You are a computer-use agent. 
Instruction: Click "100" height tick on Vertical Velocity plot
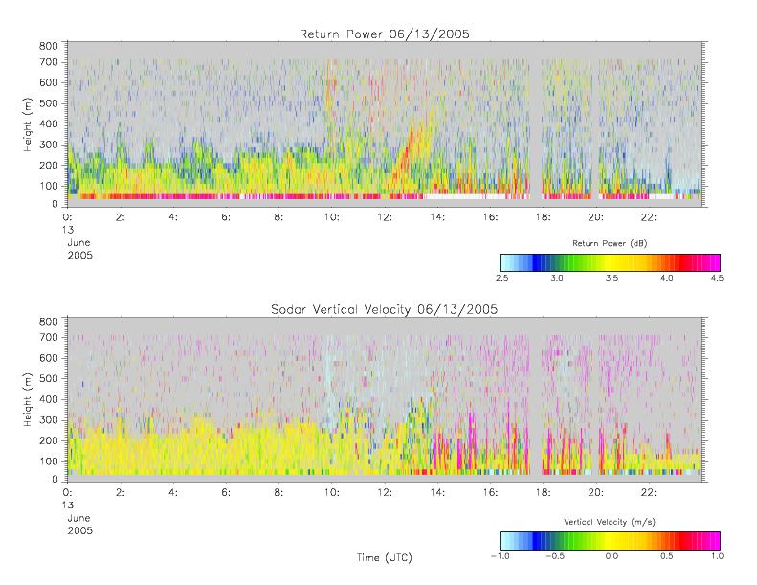click(48, 461)
